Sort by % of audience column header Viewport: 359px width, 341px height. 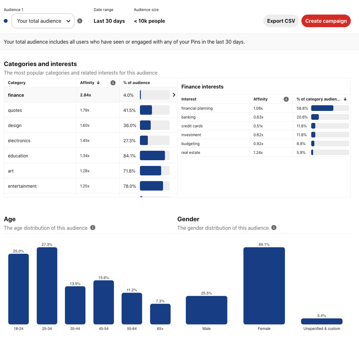coord(137,83)
